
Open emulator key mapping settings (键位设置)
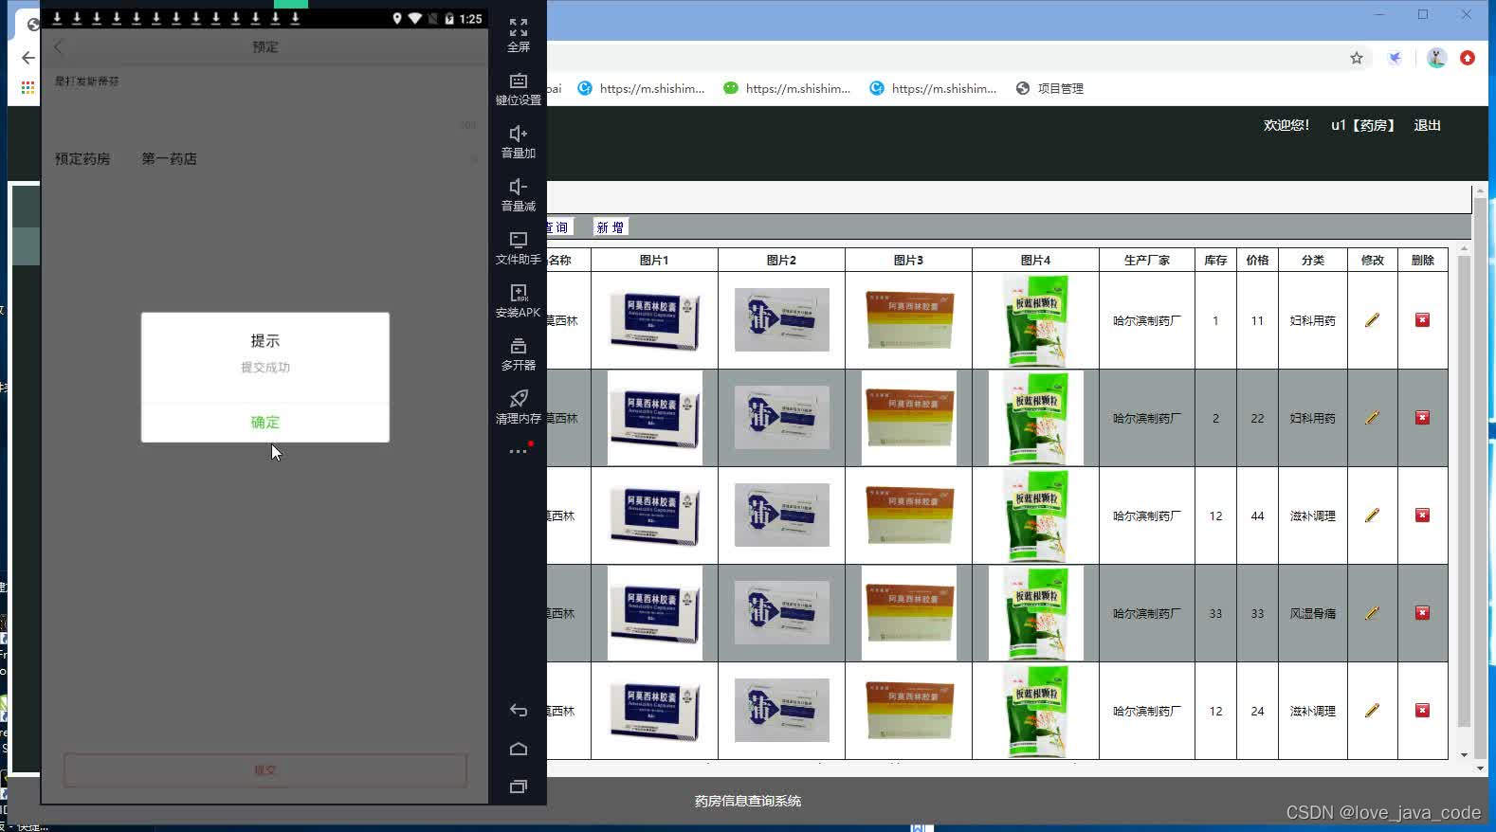click(518, 81)
